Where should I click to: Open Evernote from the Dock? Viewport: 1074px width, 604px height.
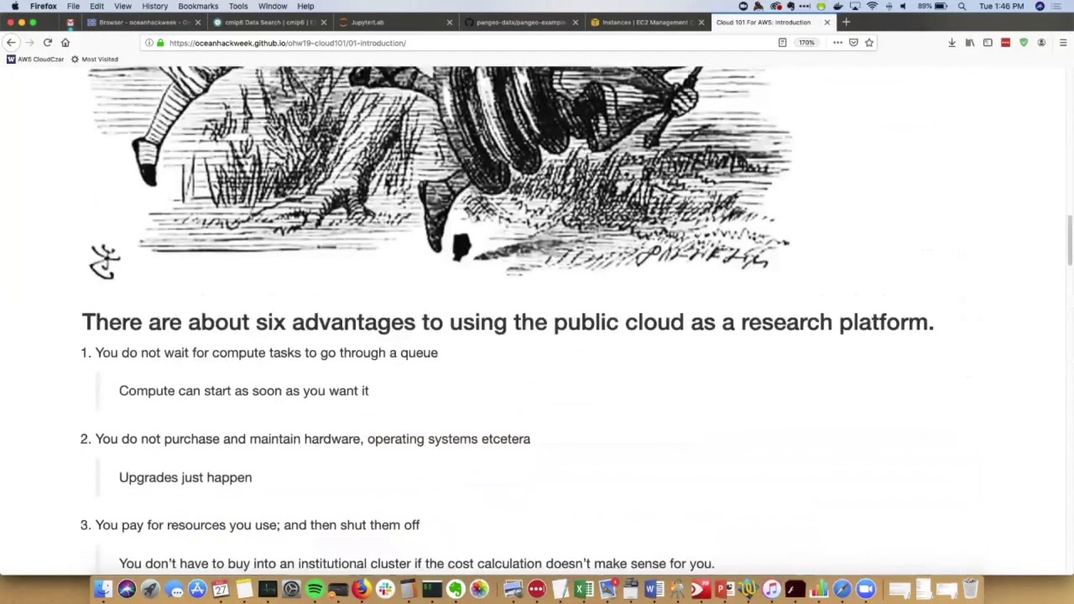(456, 589)
